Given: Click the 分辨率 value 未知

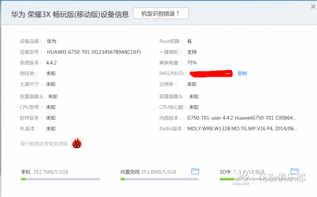Looking at the screenshot, I should coord(192,84).
